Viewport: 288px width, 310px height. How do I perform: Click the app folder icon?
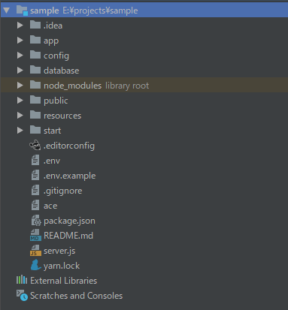[35, 40]
